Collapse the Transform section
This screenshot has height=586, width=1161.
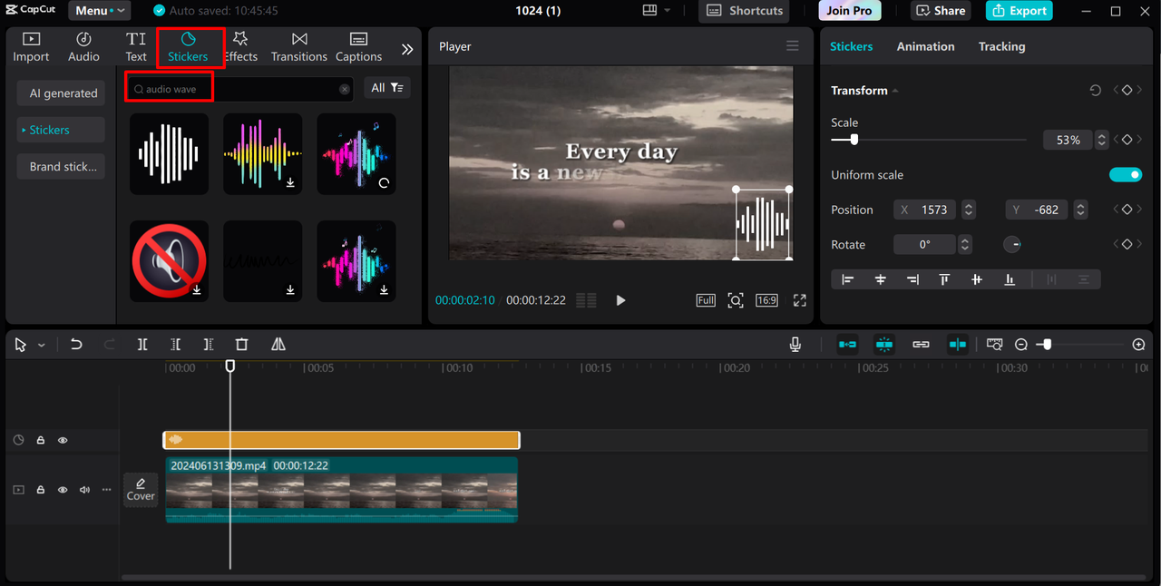pyautogui.click(x=895, y=91)
